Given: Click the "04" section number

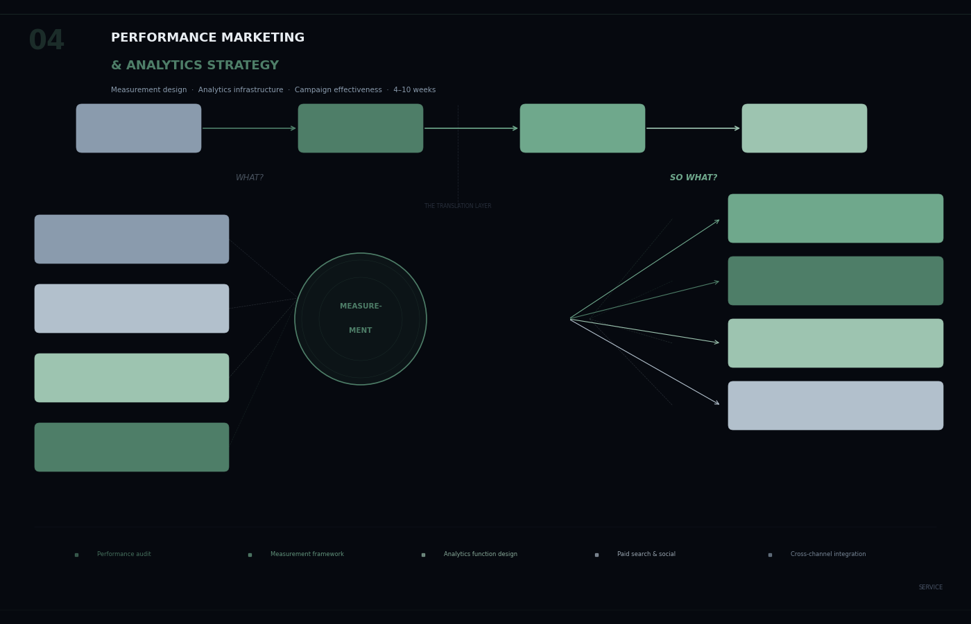Looking at the screenshot, I should [46, 41].
